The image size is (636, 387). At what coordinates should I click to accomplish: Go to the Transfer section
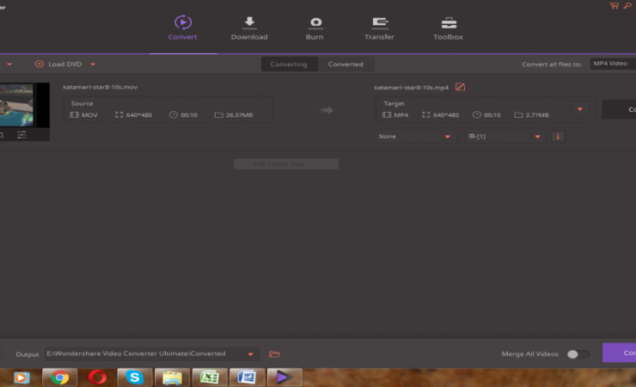pos(379,28)
